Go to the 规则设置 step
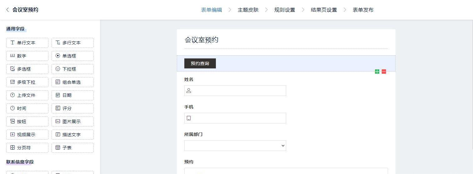 tap(285, 10)
